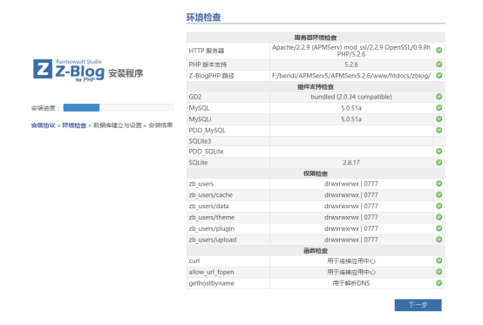Click the green check icon in SQLite 2.8.17 row
Viewport: 483px width, 325px height.
[x=439, y=162]
